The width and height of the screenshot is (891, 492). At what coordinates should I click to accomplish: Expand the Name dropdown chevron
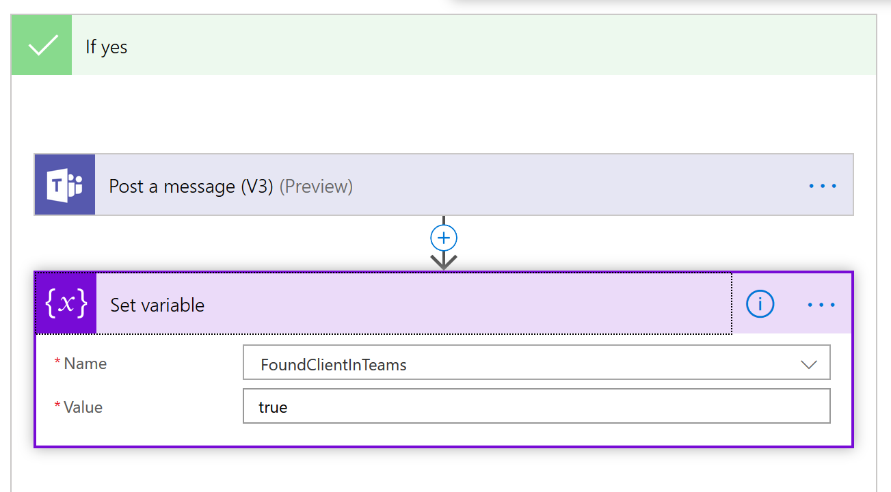click(x=808, y=364)
